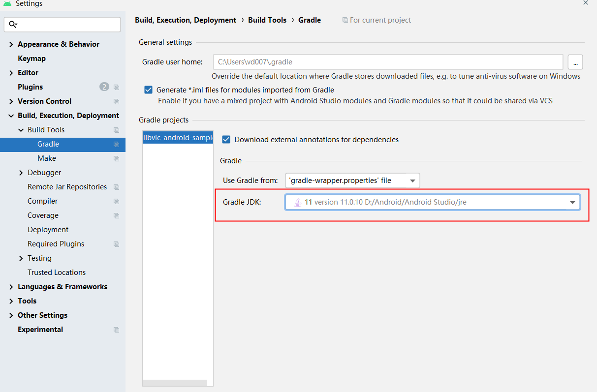Open Coverage settings
597x392 pixels.
(43, 215)
